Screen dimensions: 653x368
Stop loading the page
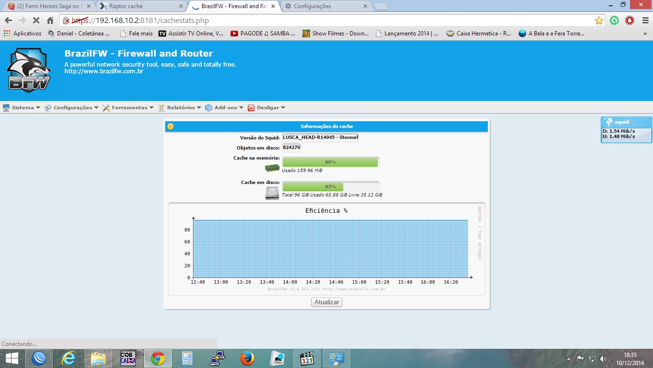[36, 21]
